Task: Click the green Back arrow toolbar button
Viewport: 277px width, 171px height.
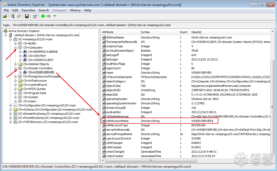Action: [43, 16]
